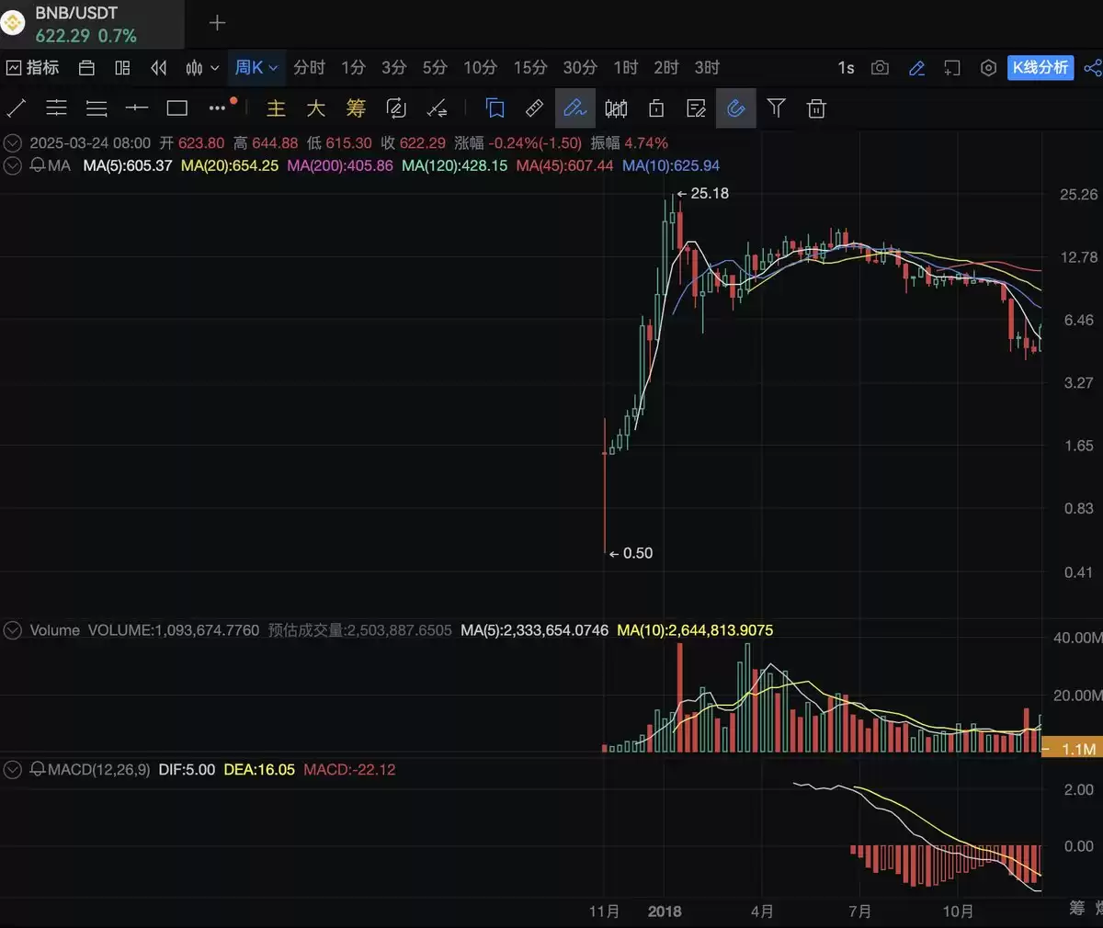Collapse the Volume panel chevron

click(13, 630)
